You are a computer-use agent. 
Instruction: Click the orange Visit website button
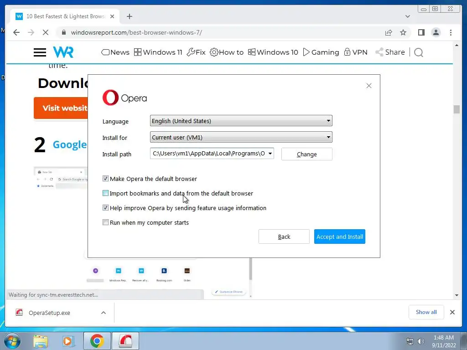(x=61, y=108)
